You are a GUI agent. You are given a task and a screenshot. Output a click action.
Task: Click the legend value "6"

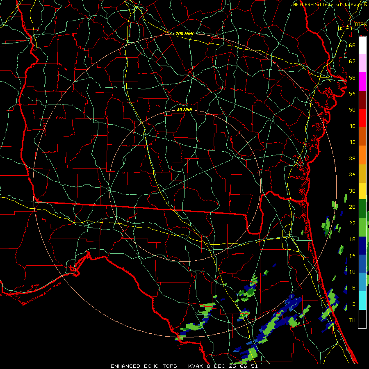tap(354, 288)
